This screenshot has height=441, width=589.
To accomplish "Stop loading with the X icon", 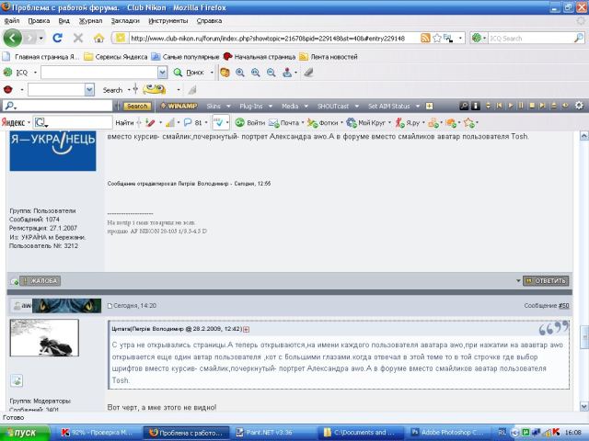I will [x=78, y=38].
